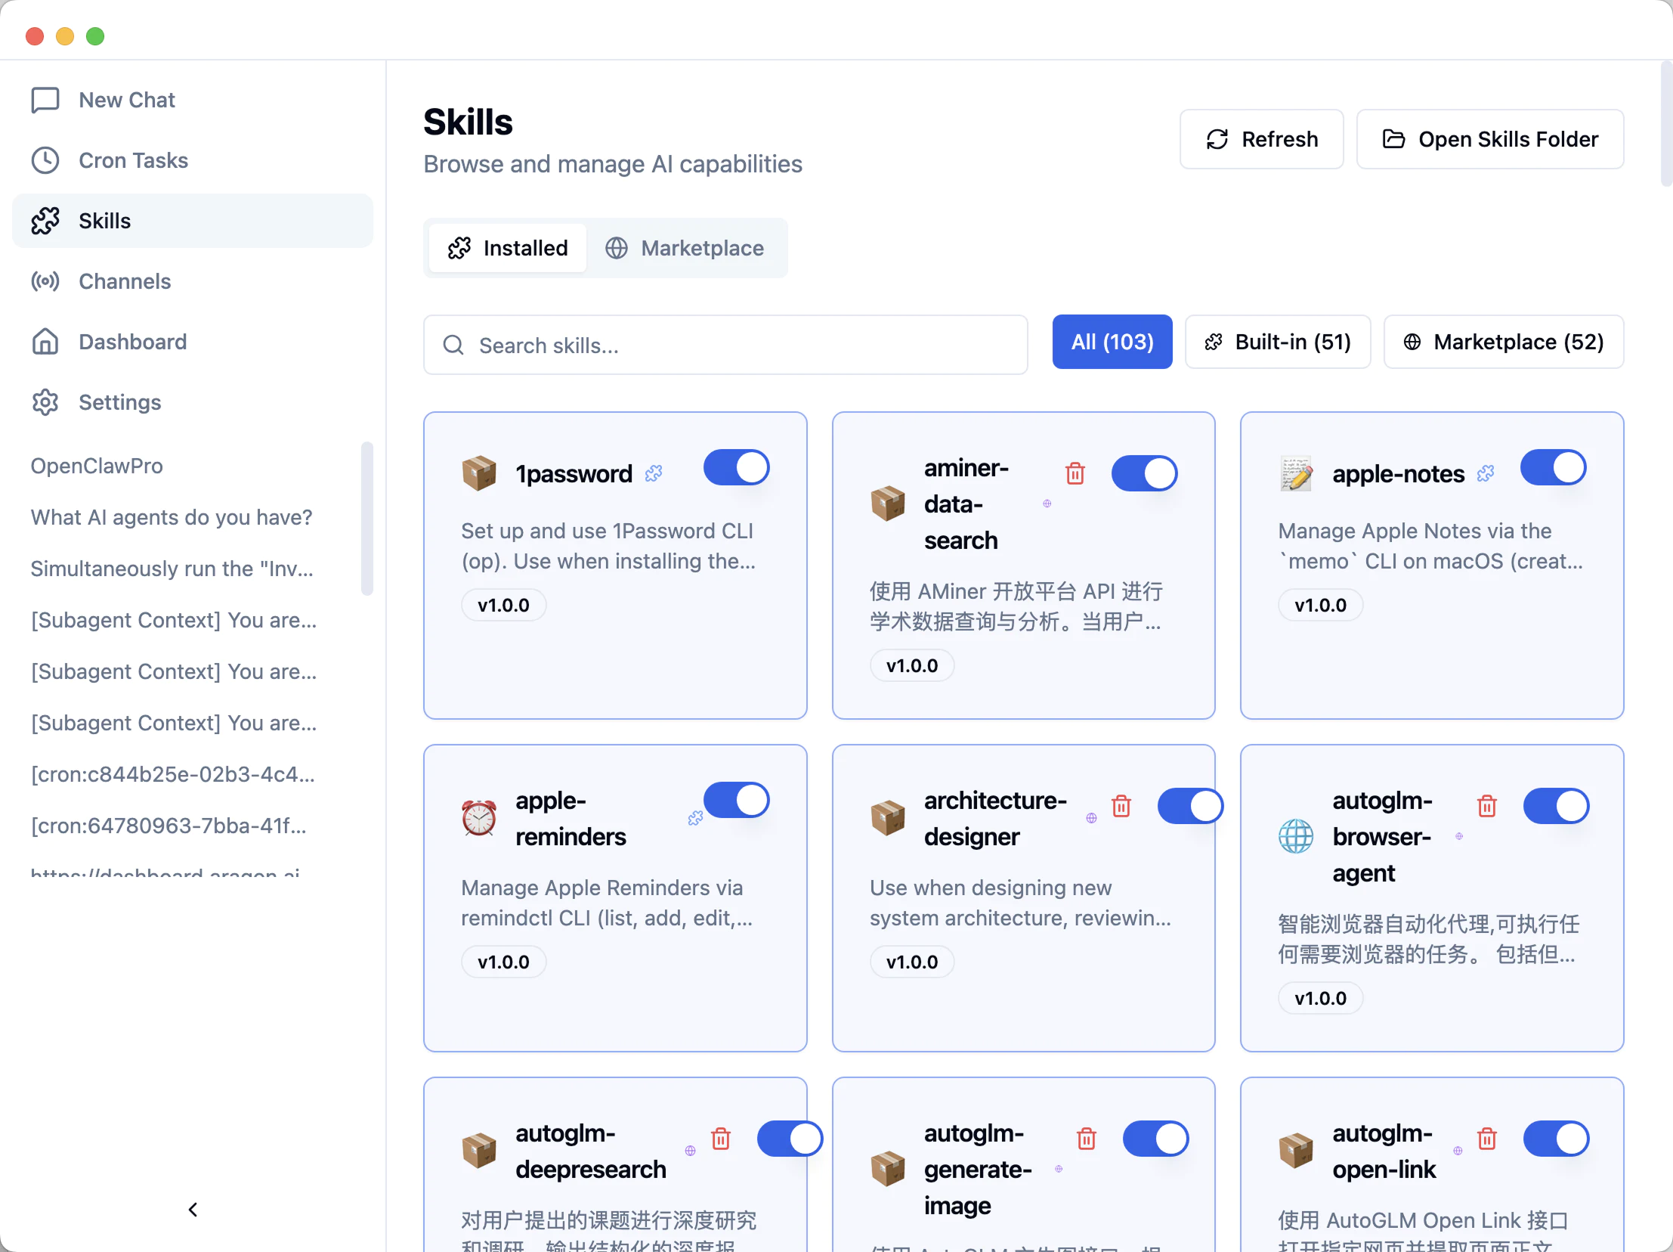
Task: Open the Channels section
Action: pyautogui.click(x=124, y=280)
